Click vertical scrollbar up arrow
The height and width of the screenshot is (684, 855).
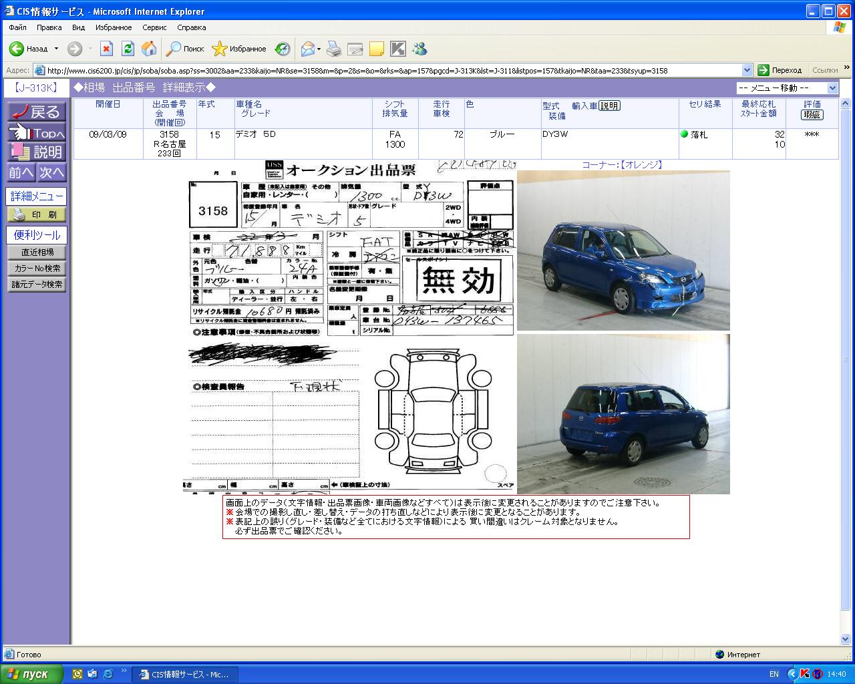(x=845, y=104)
